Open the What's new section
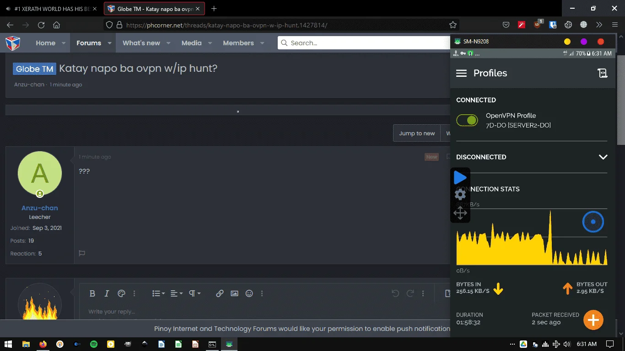Screen dimensions: 625x351 pyautogui.click(x=141, y=43)
